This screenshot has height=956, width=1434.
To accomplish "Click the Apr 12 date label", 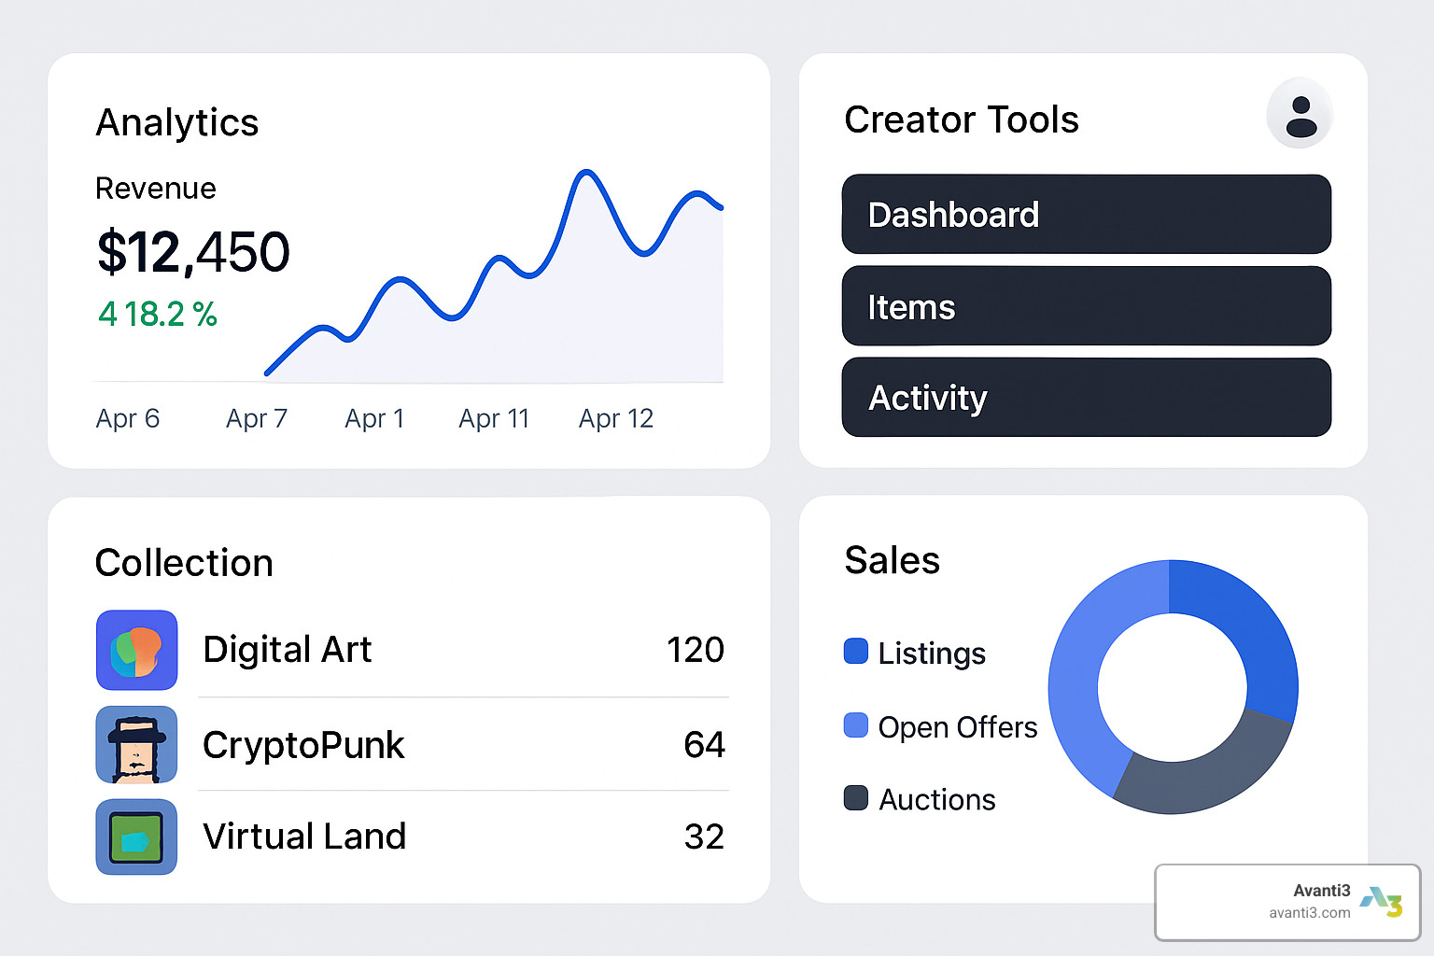I will pyautogui.click(x=615, y=418).
